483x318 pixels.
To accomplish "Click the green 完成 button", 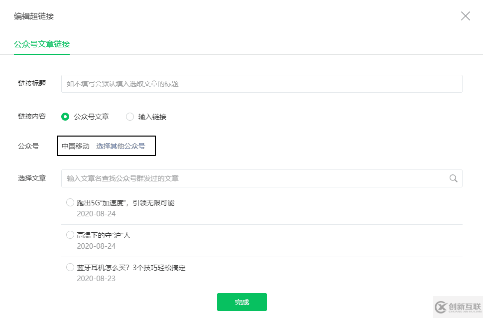I will pyautogui.click(x=242, y=302).
